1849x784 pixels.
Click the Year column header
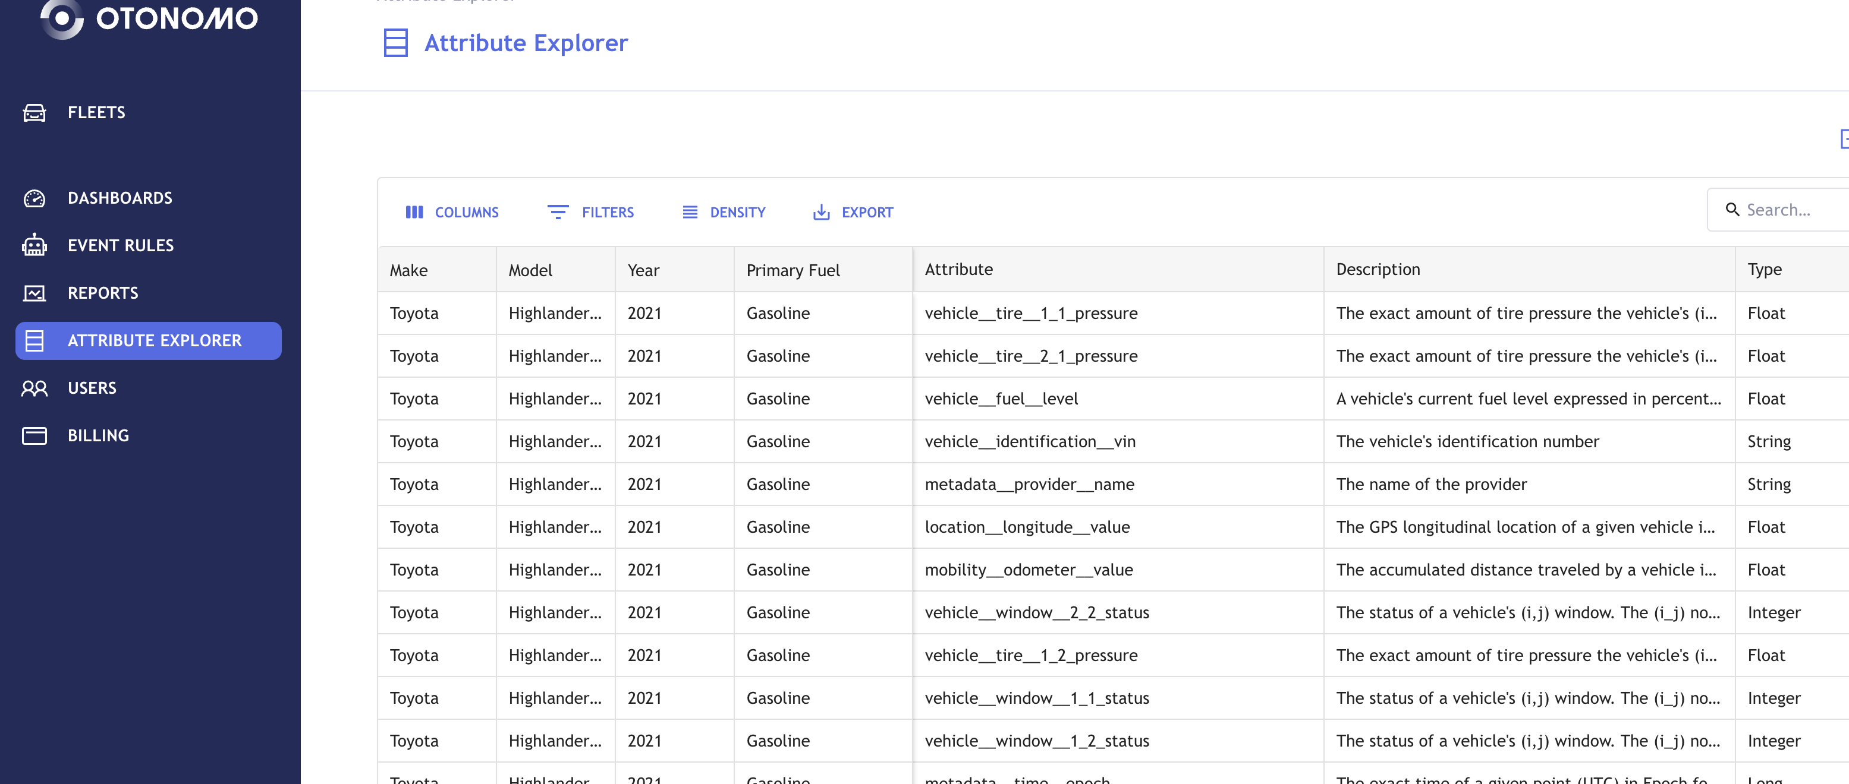pyautogui.click(x=643, y=270)
